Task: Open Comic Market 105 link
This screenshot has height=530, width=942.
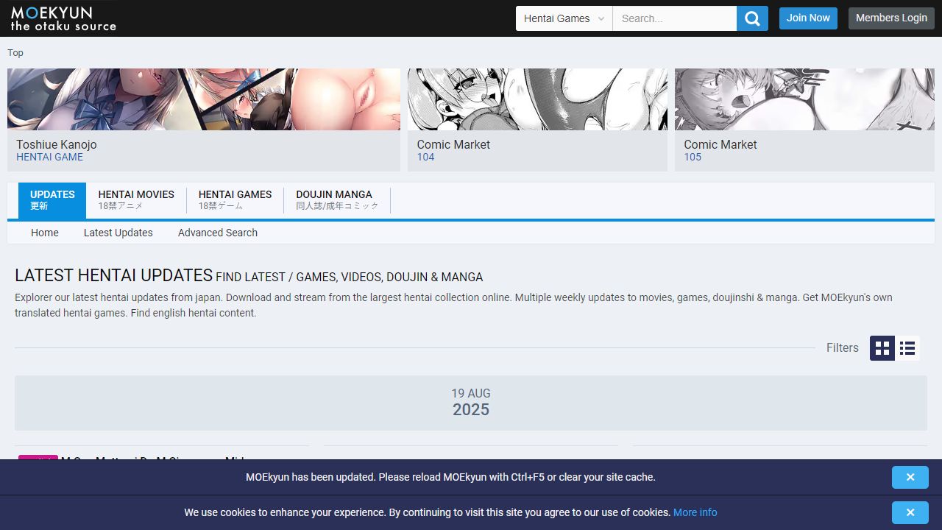Action: [720, 150]
